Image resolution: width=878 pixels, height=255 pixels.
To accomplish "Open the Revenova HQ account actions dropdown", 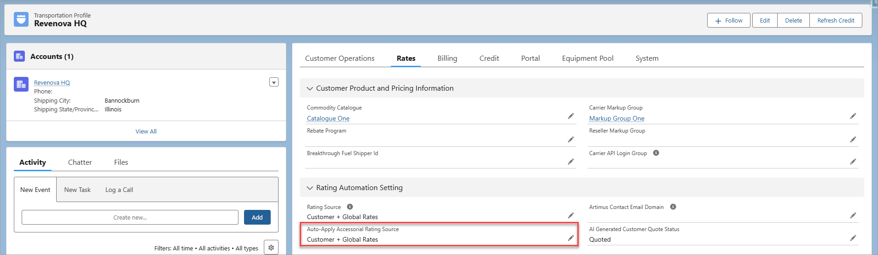I will [274, 82].
